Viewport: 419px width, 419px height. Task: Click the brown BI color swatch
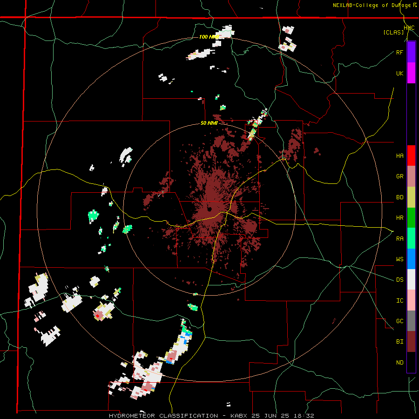tap(411, 342)
